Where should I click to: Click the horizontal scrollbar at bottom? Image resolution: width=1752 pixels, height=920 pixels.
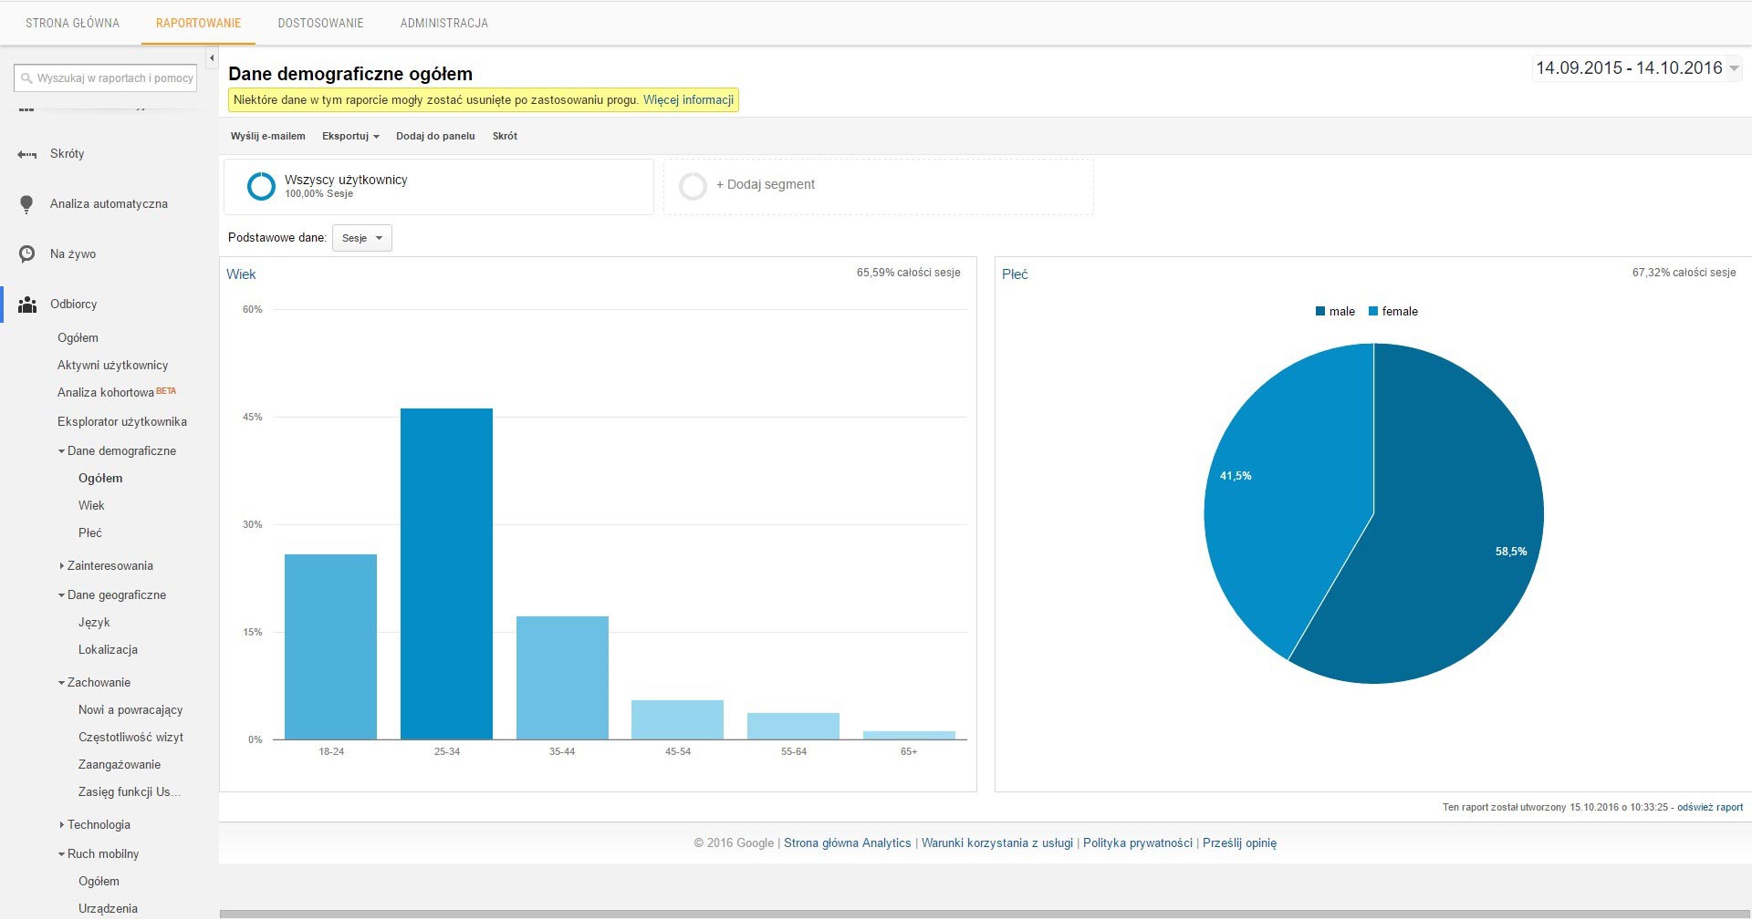click(x=985, y=915)
